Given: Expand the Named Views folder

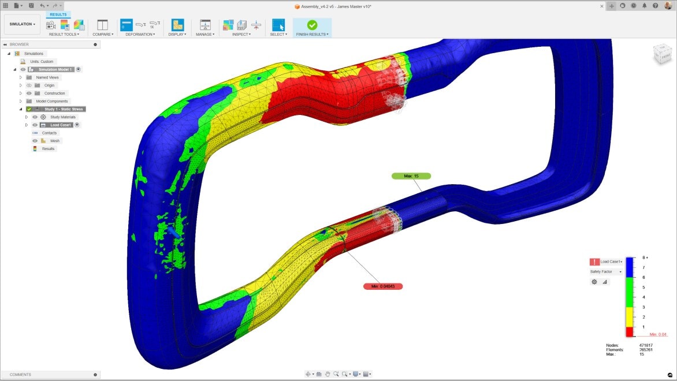Looking at the screenshot, I should tap(20, 77).
